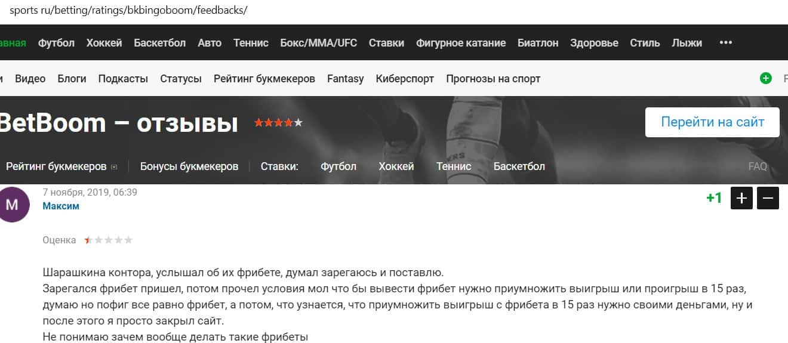The image size is (788, 343).
Task: Click the browser address bar URL
Action: point(128,11)
